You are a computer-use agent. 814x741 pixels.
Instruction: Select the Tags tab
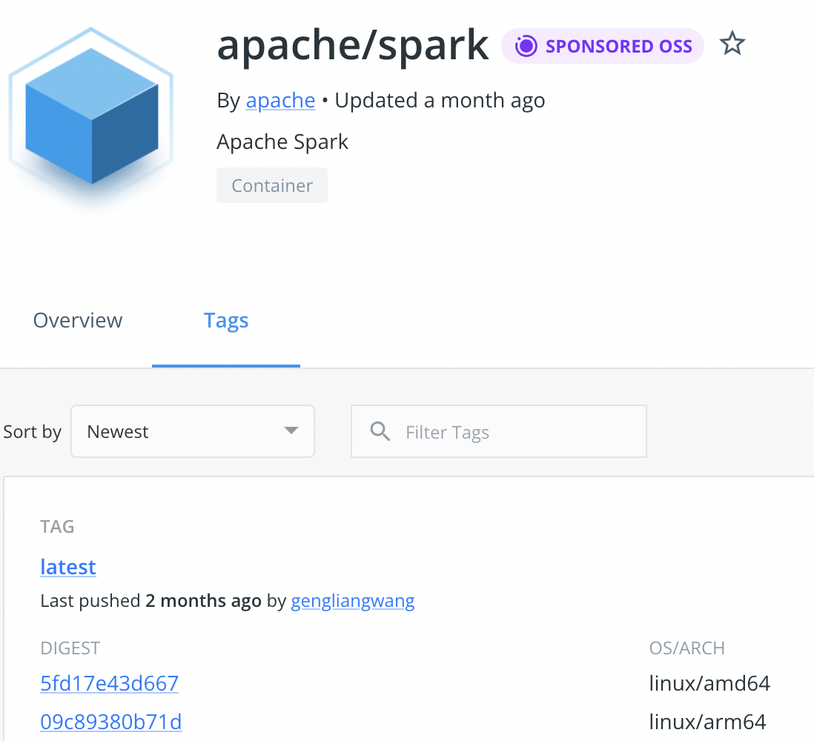point(226,320)
